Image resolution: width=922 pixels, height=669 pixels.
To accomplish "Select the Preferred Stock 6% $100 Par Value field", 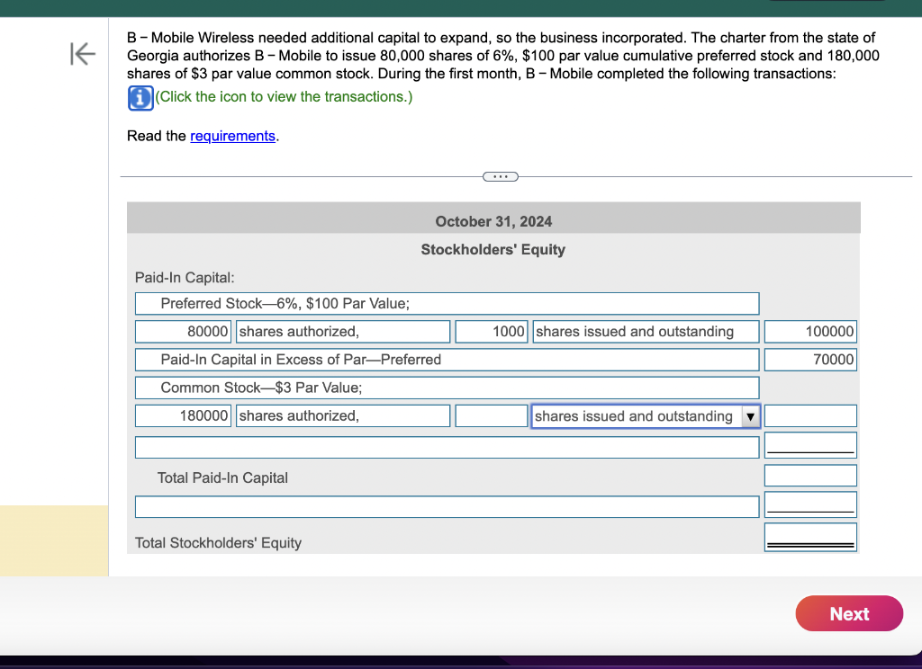I will [x=447, y=304].
